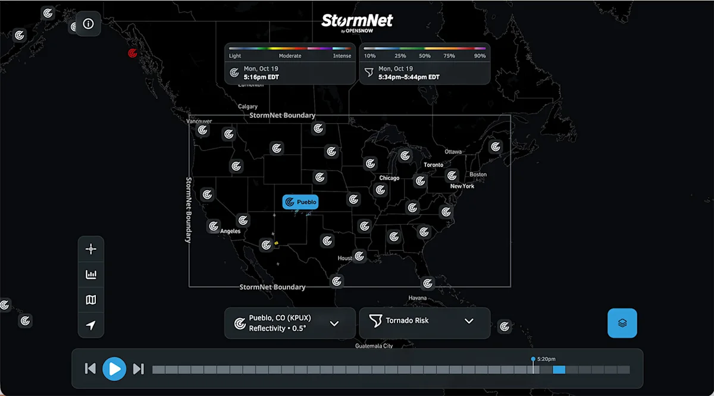Viewport: 714px width, 396px height.
Task: Skip to the first frame
Action: point(90,369)
